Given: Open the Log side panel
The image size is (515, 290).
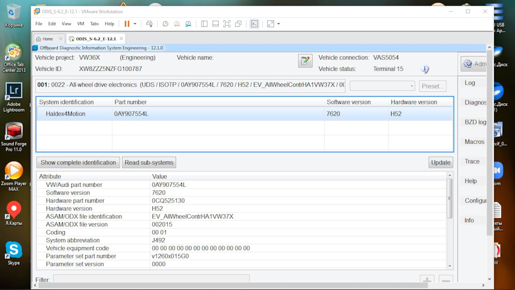Looking at the screenshot, I should [470, 83].
